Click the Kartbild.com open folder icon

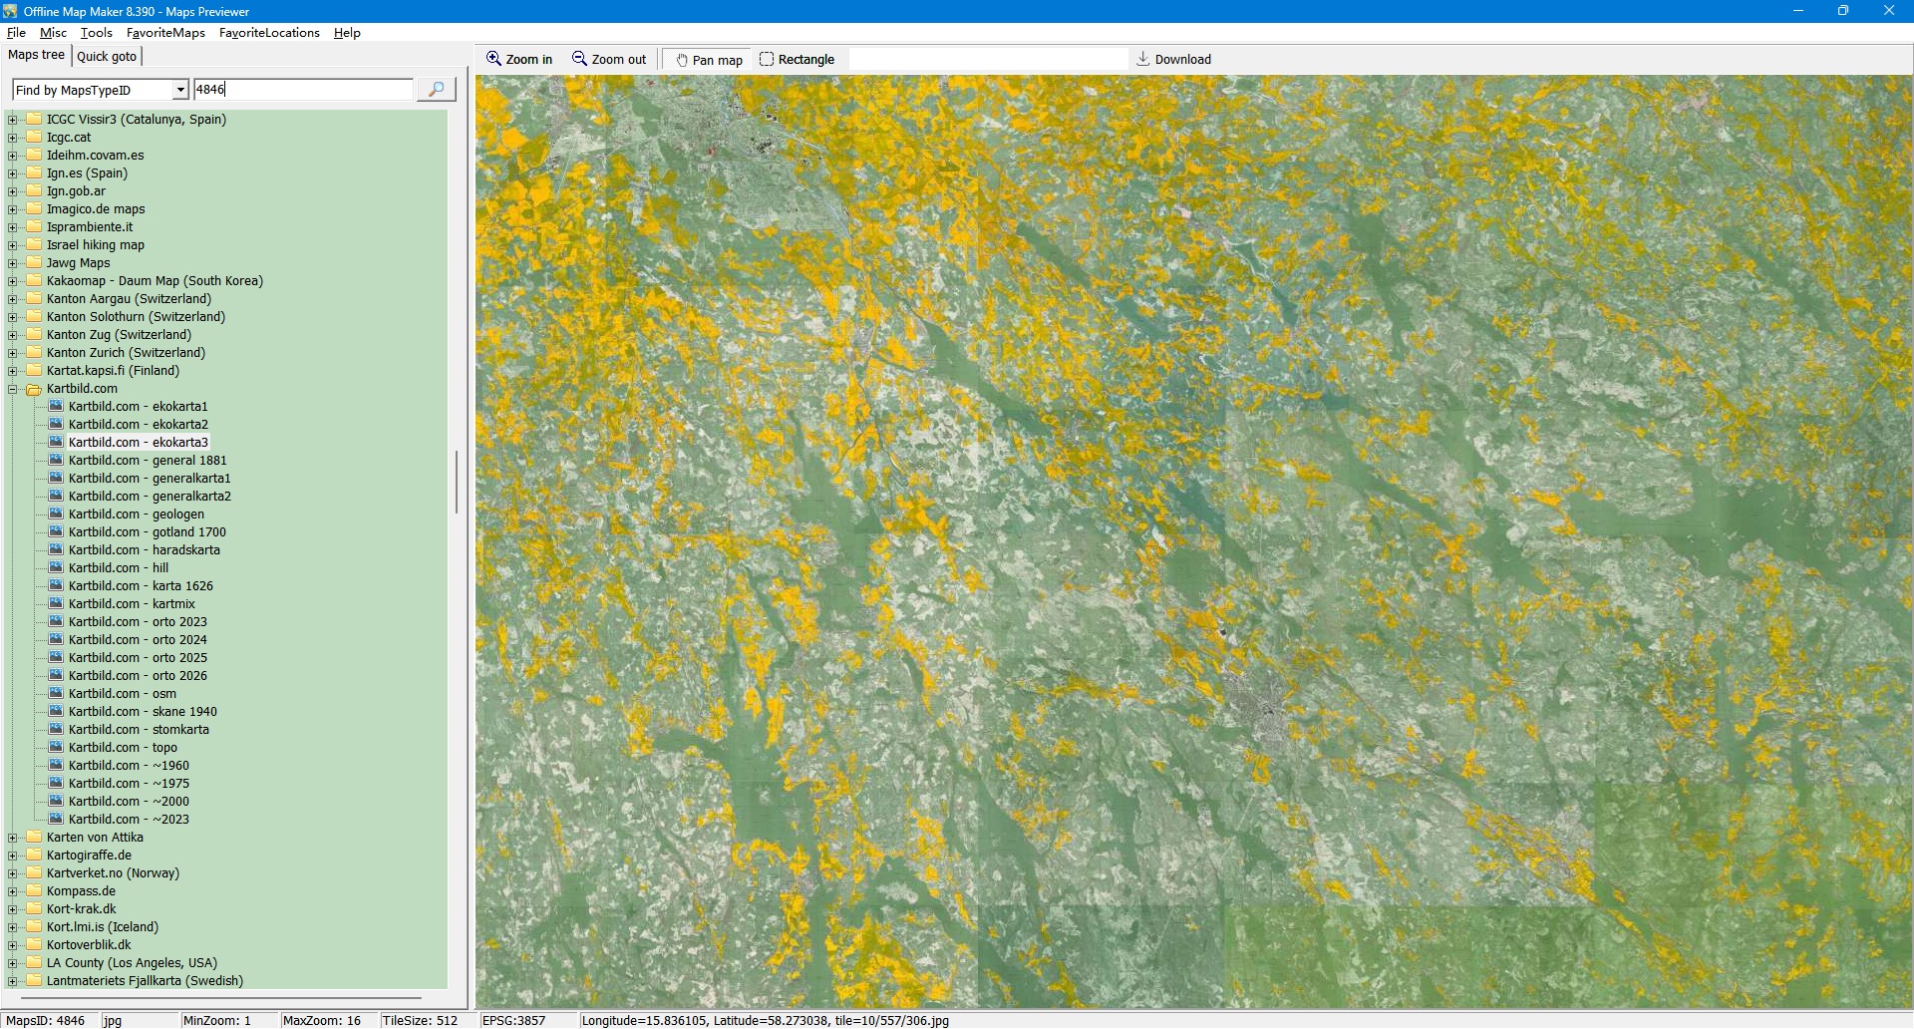click(x=34, y=389)
